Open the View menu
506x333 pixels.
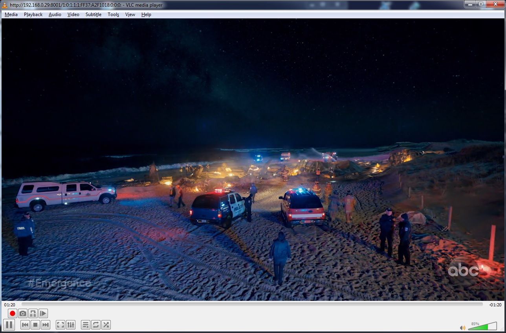coord(130,15)
